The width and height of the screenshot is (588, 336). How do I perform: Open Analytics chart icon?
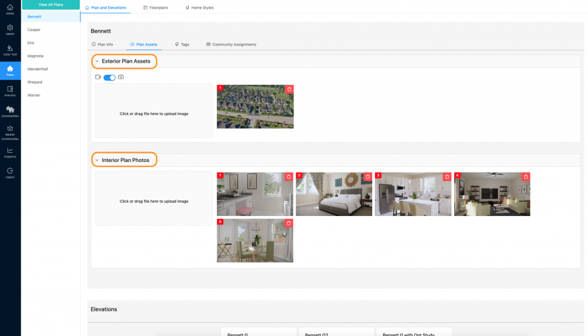pos(10,152)
